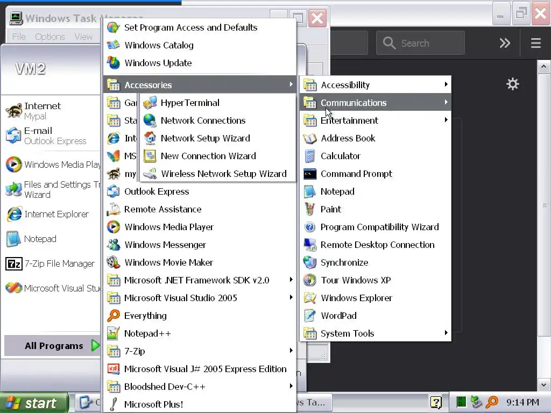Image resolution: width=551 pixels, height=413 pixels.
Task: Open Files and Settings Transfer Wizard
Action: 52,189
